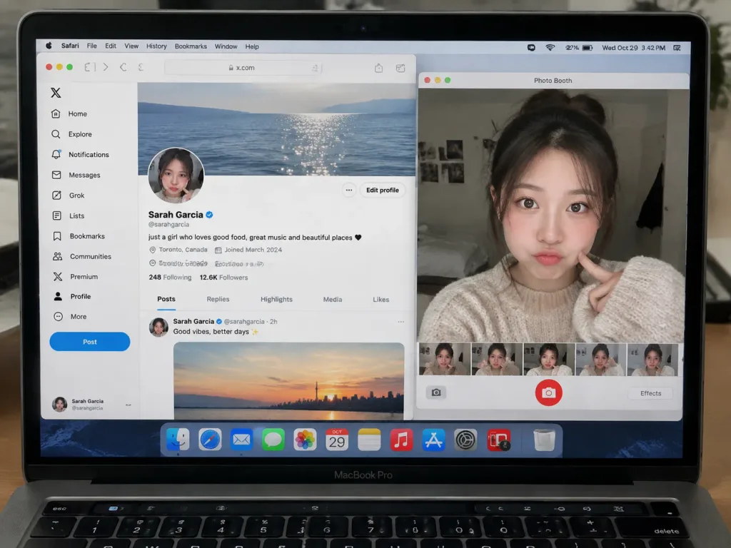Open the View menu
731x548 pixels.
tap(131, 46)
